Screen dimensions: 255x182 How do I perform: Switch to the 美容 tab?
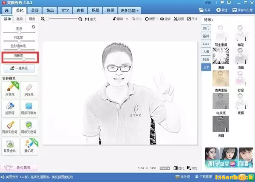(x=35, y=11)
